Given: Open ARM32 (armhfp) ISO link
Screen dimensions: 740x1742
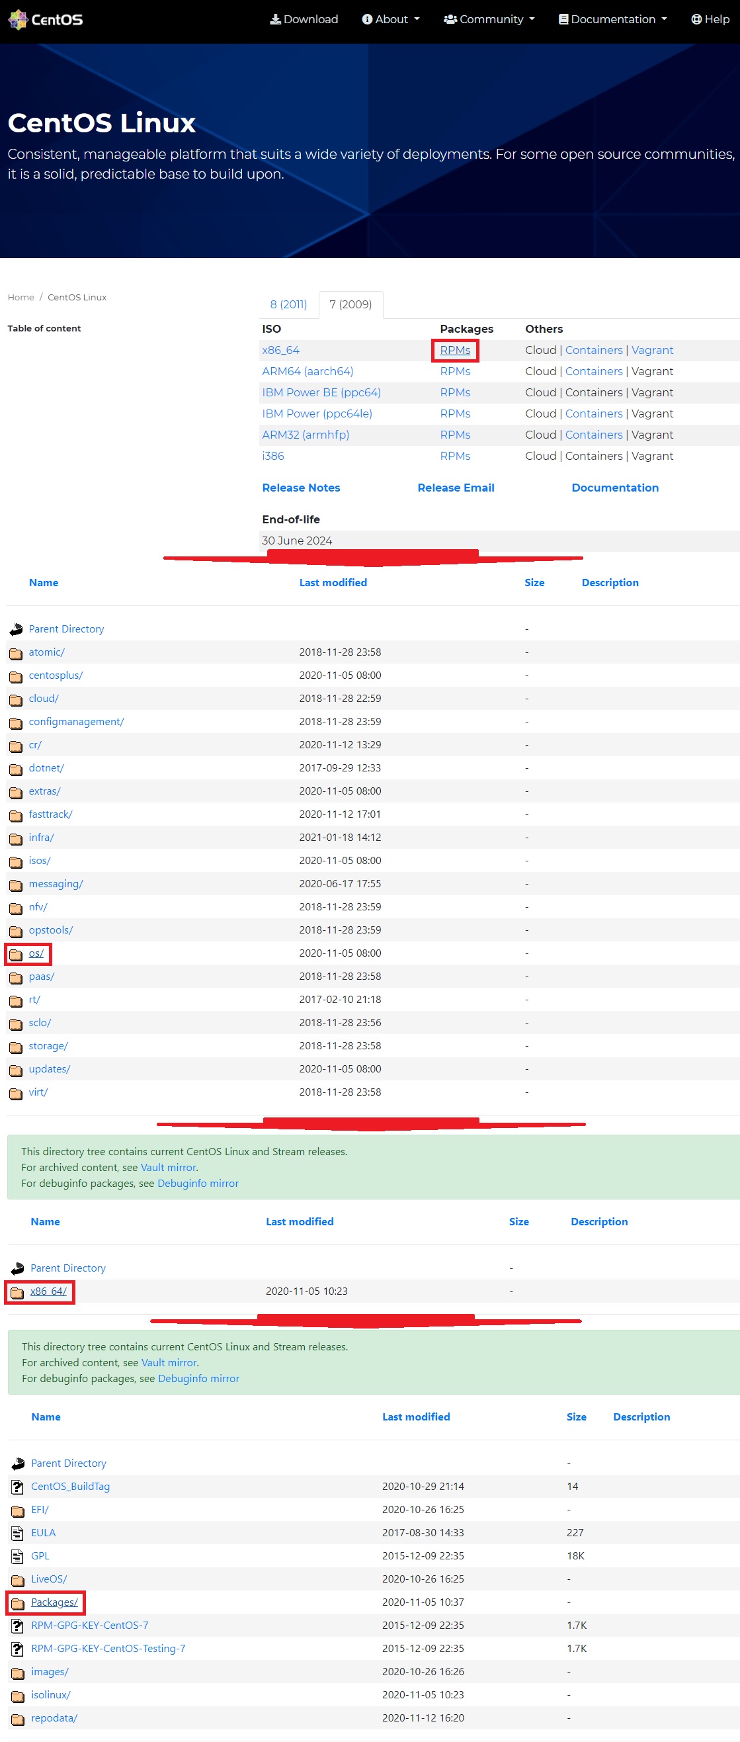Looking at the screenshot, I should coord(306,435).
